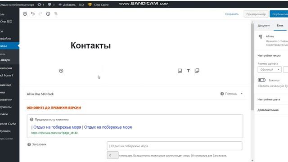Click the snippet URL rest-sea-coast.ru link
The width and height of the screenshot is (288, 162).
point(54,133)
